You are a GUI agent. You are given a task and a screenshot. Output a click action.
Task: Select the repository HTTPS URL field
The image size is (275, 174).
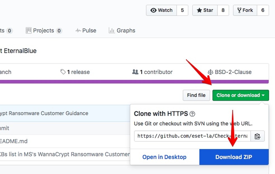192,136
